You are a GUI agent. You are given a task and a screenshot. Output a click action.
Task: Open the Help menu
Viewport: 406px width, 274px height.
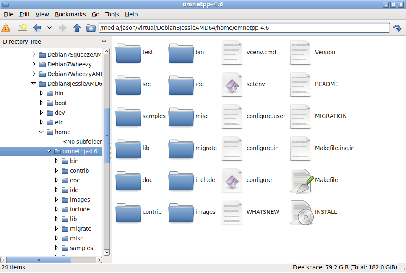point(131,14)
